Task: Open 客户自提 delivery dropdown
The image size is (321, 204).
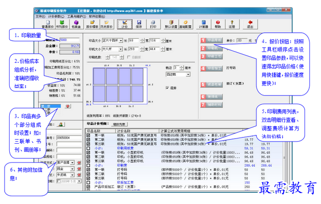Action: 72,163
